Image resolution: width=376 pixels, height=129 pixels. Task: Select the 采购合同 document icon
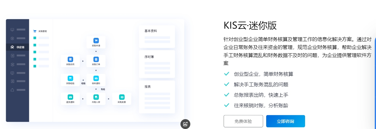coord(70,59)
